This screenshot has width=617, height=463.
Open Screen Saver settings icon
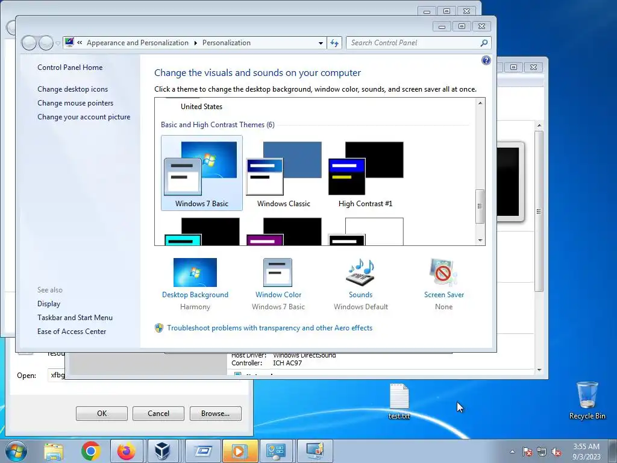pos(444,272)
